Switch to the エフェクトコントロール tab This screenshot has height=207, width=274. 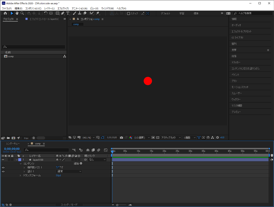(x=44, y=19)
